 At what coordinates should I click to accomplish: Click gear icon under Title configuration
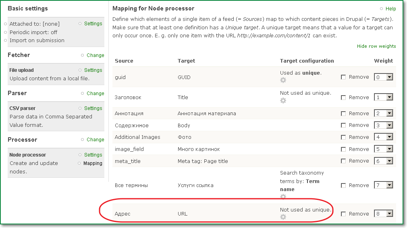[x=283, y=100]
